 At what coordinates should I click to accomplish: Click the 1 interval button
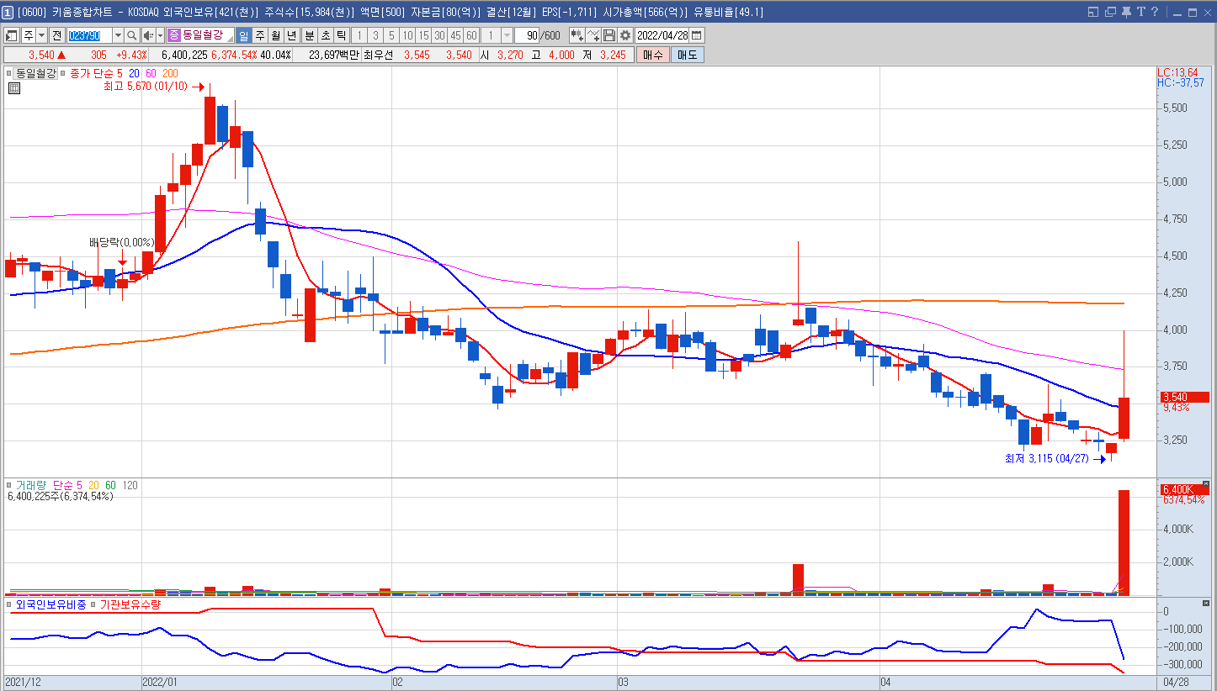359,35
